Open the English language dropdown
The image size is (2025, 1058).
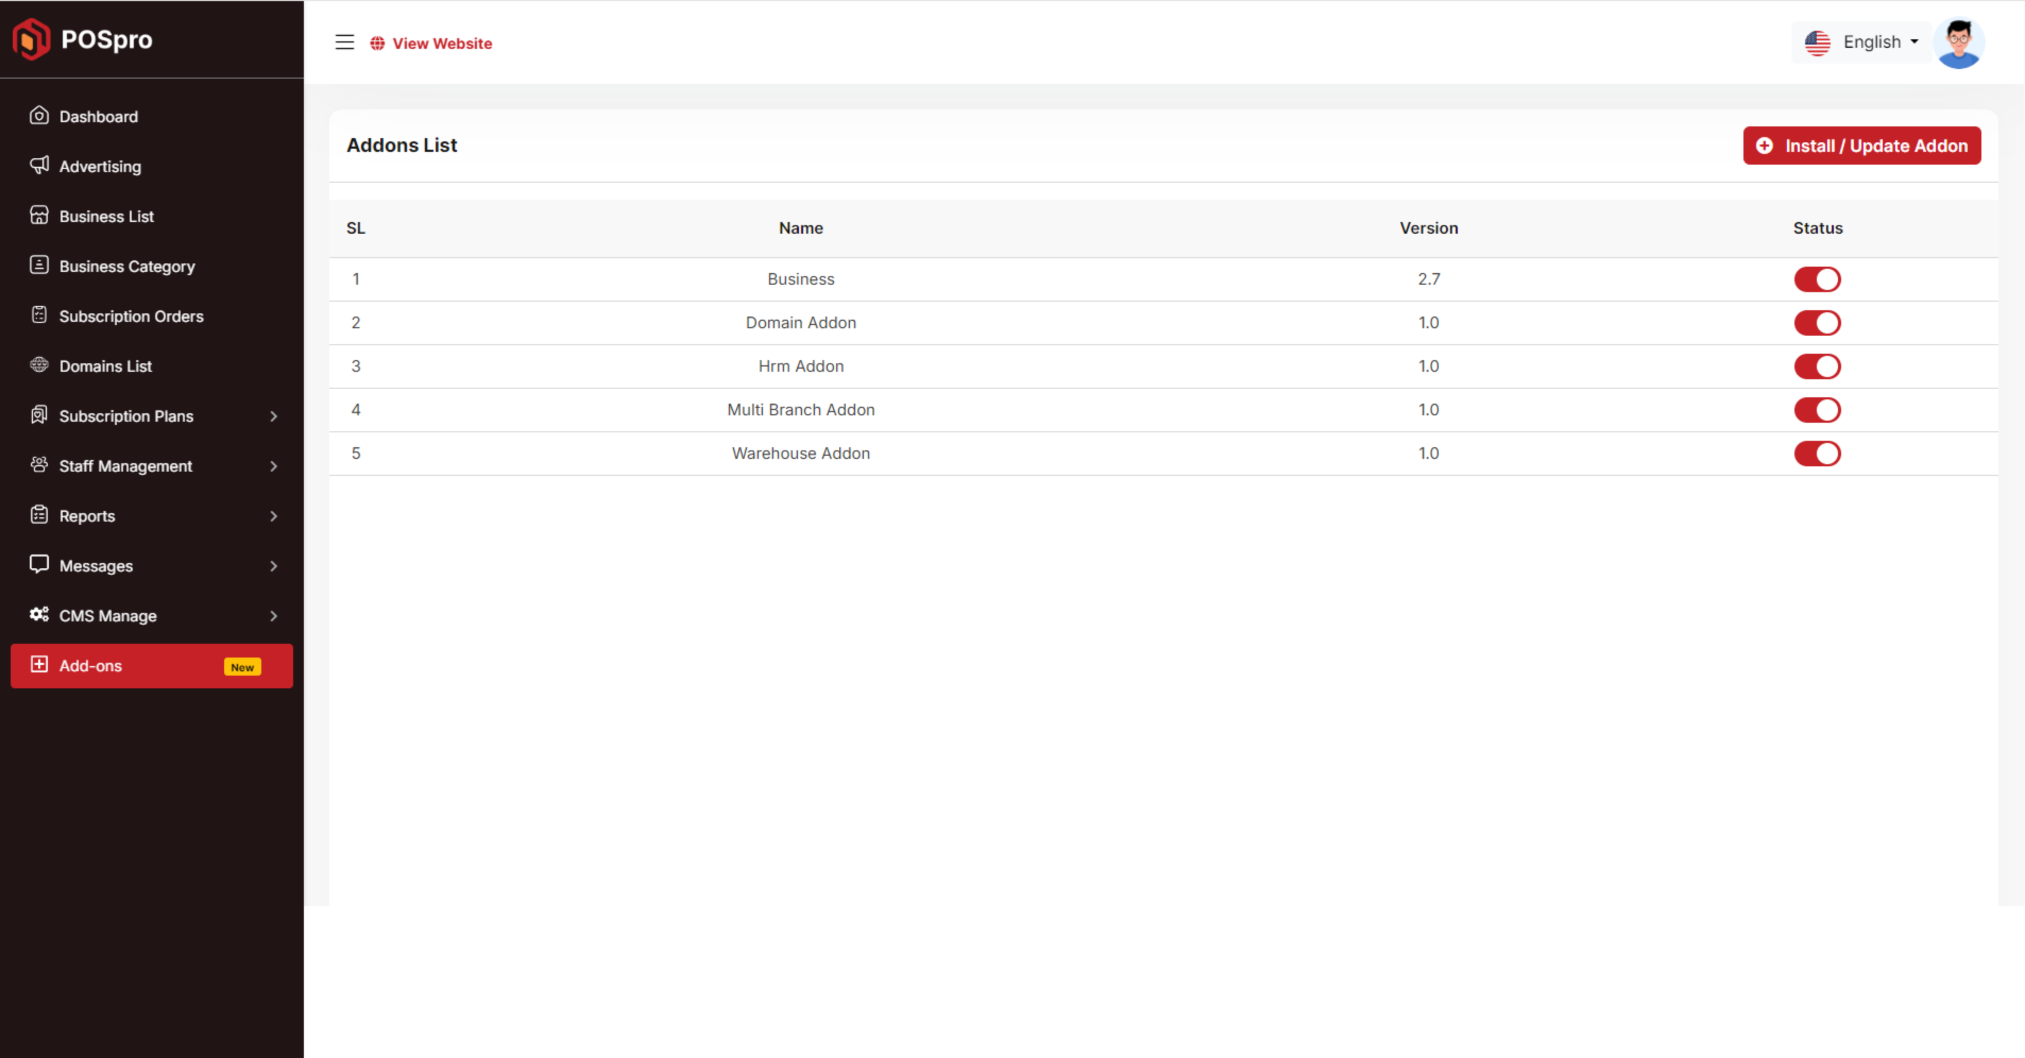tap(1861, 42)
